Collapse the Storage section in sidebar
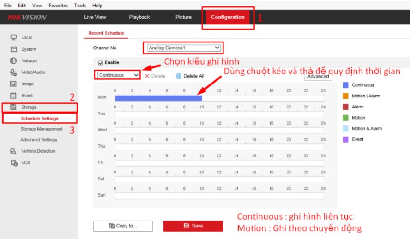This screenshot has width=410, height=239. coord(29,107)
